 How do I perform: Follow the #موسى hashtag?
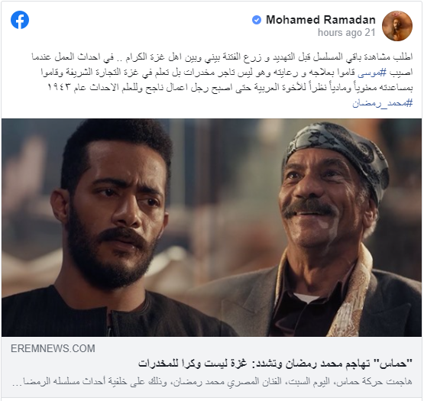click(x=372, y=73)
